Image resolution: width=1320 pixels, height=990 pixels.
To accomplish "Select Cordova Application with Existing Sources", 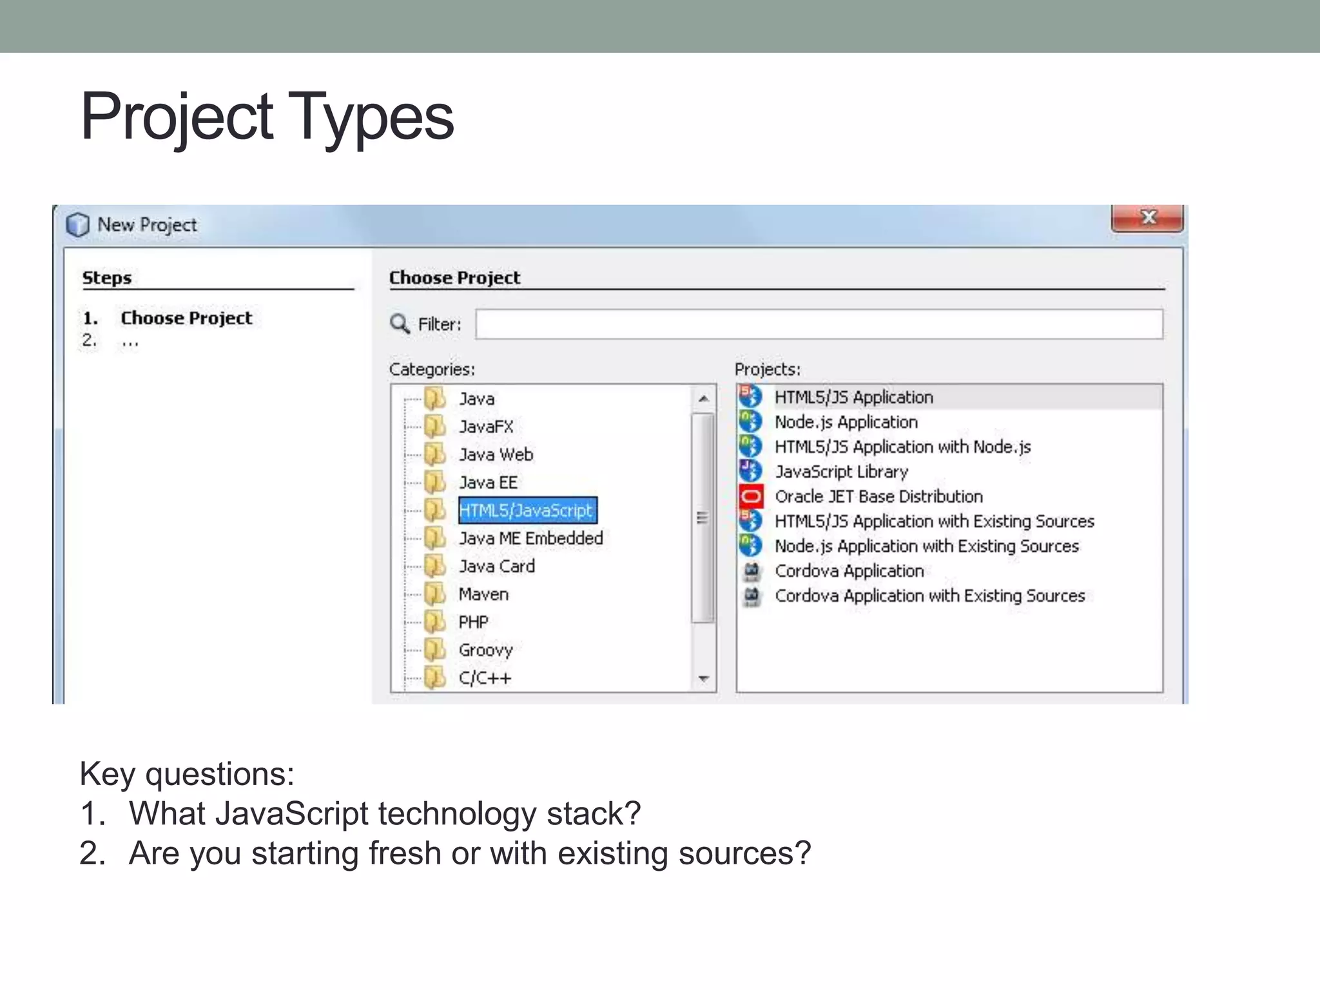I will pyautogui.click(x=929, y=596).
